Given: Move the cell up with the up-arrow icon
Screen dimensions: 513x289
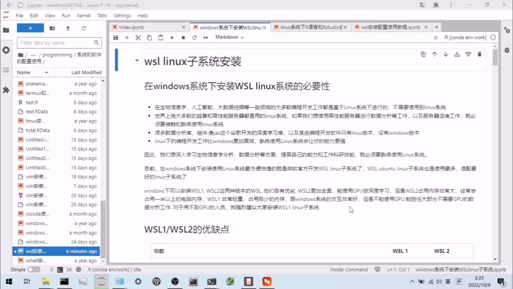Looking at the screenshot, I should (x=434, y=54).
